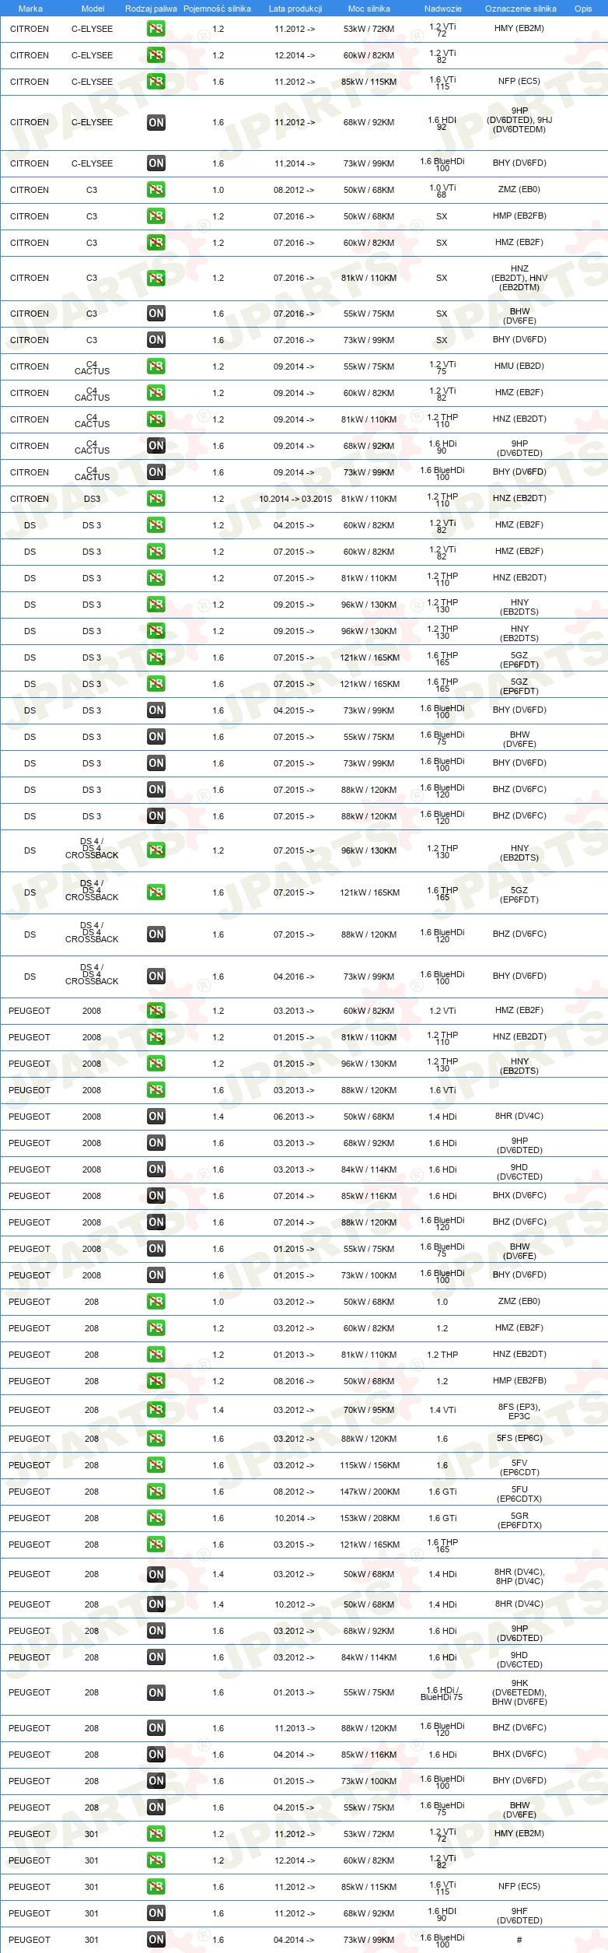Click the Model column header
The image size is (608, 1953).
[93, 9]
